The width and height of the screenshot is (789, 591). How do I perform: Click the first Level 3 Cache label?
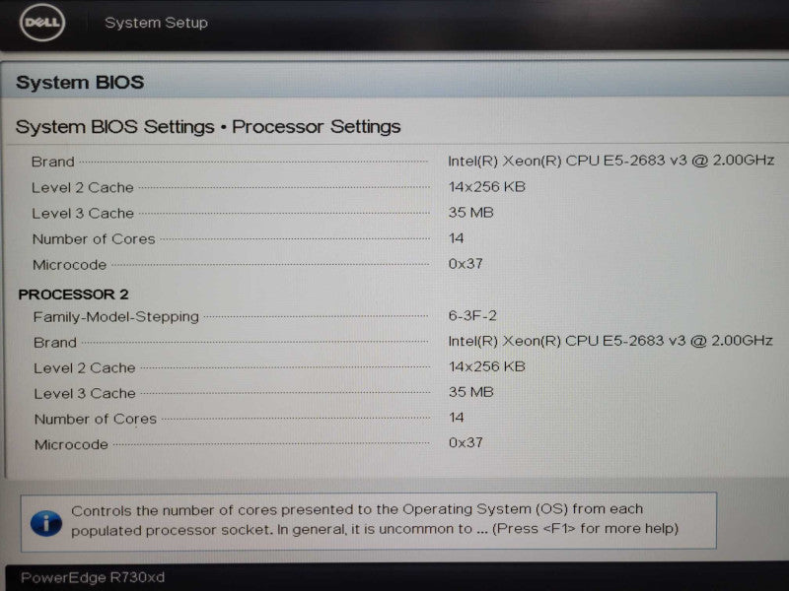[x=83, y=213]
